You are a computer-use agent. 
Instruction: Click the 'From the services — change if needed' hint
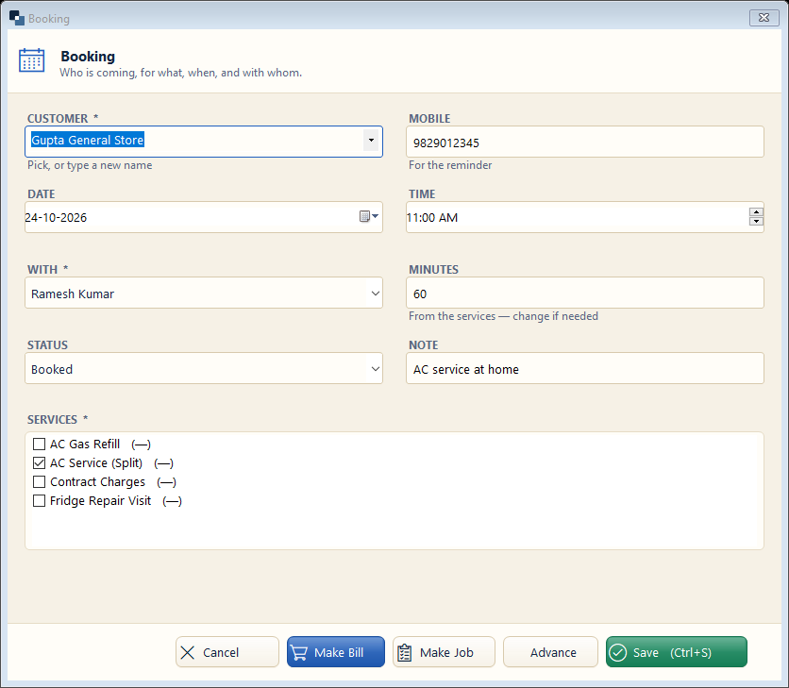click(x=503, y=316)
